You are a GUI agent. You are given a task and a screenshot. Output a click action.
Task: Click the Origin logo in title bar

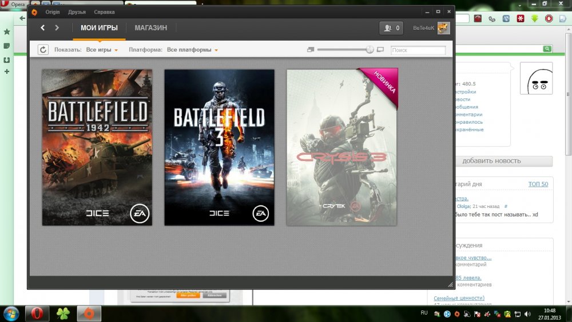pos(34,11)
